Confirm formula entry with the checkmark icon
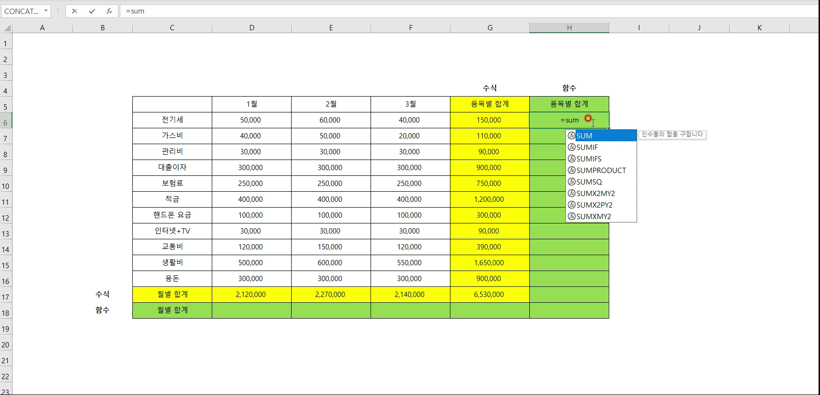 pos(91,11)
